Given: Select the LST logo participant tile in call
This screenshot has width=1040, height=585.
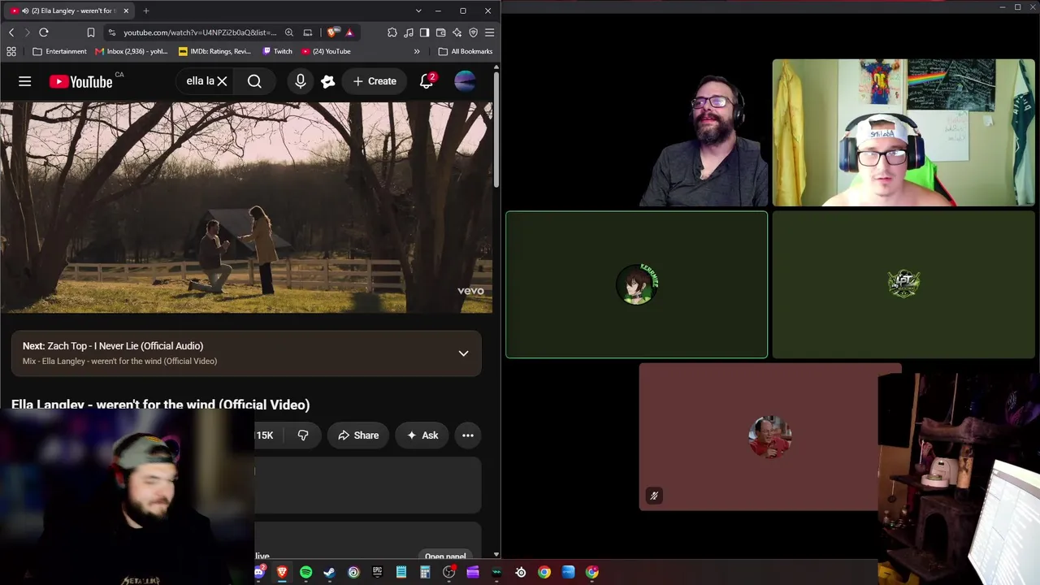Looking at the screenshot, I should [x=904, y=284].
